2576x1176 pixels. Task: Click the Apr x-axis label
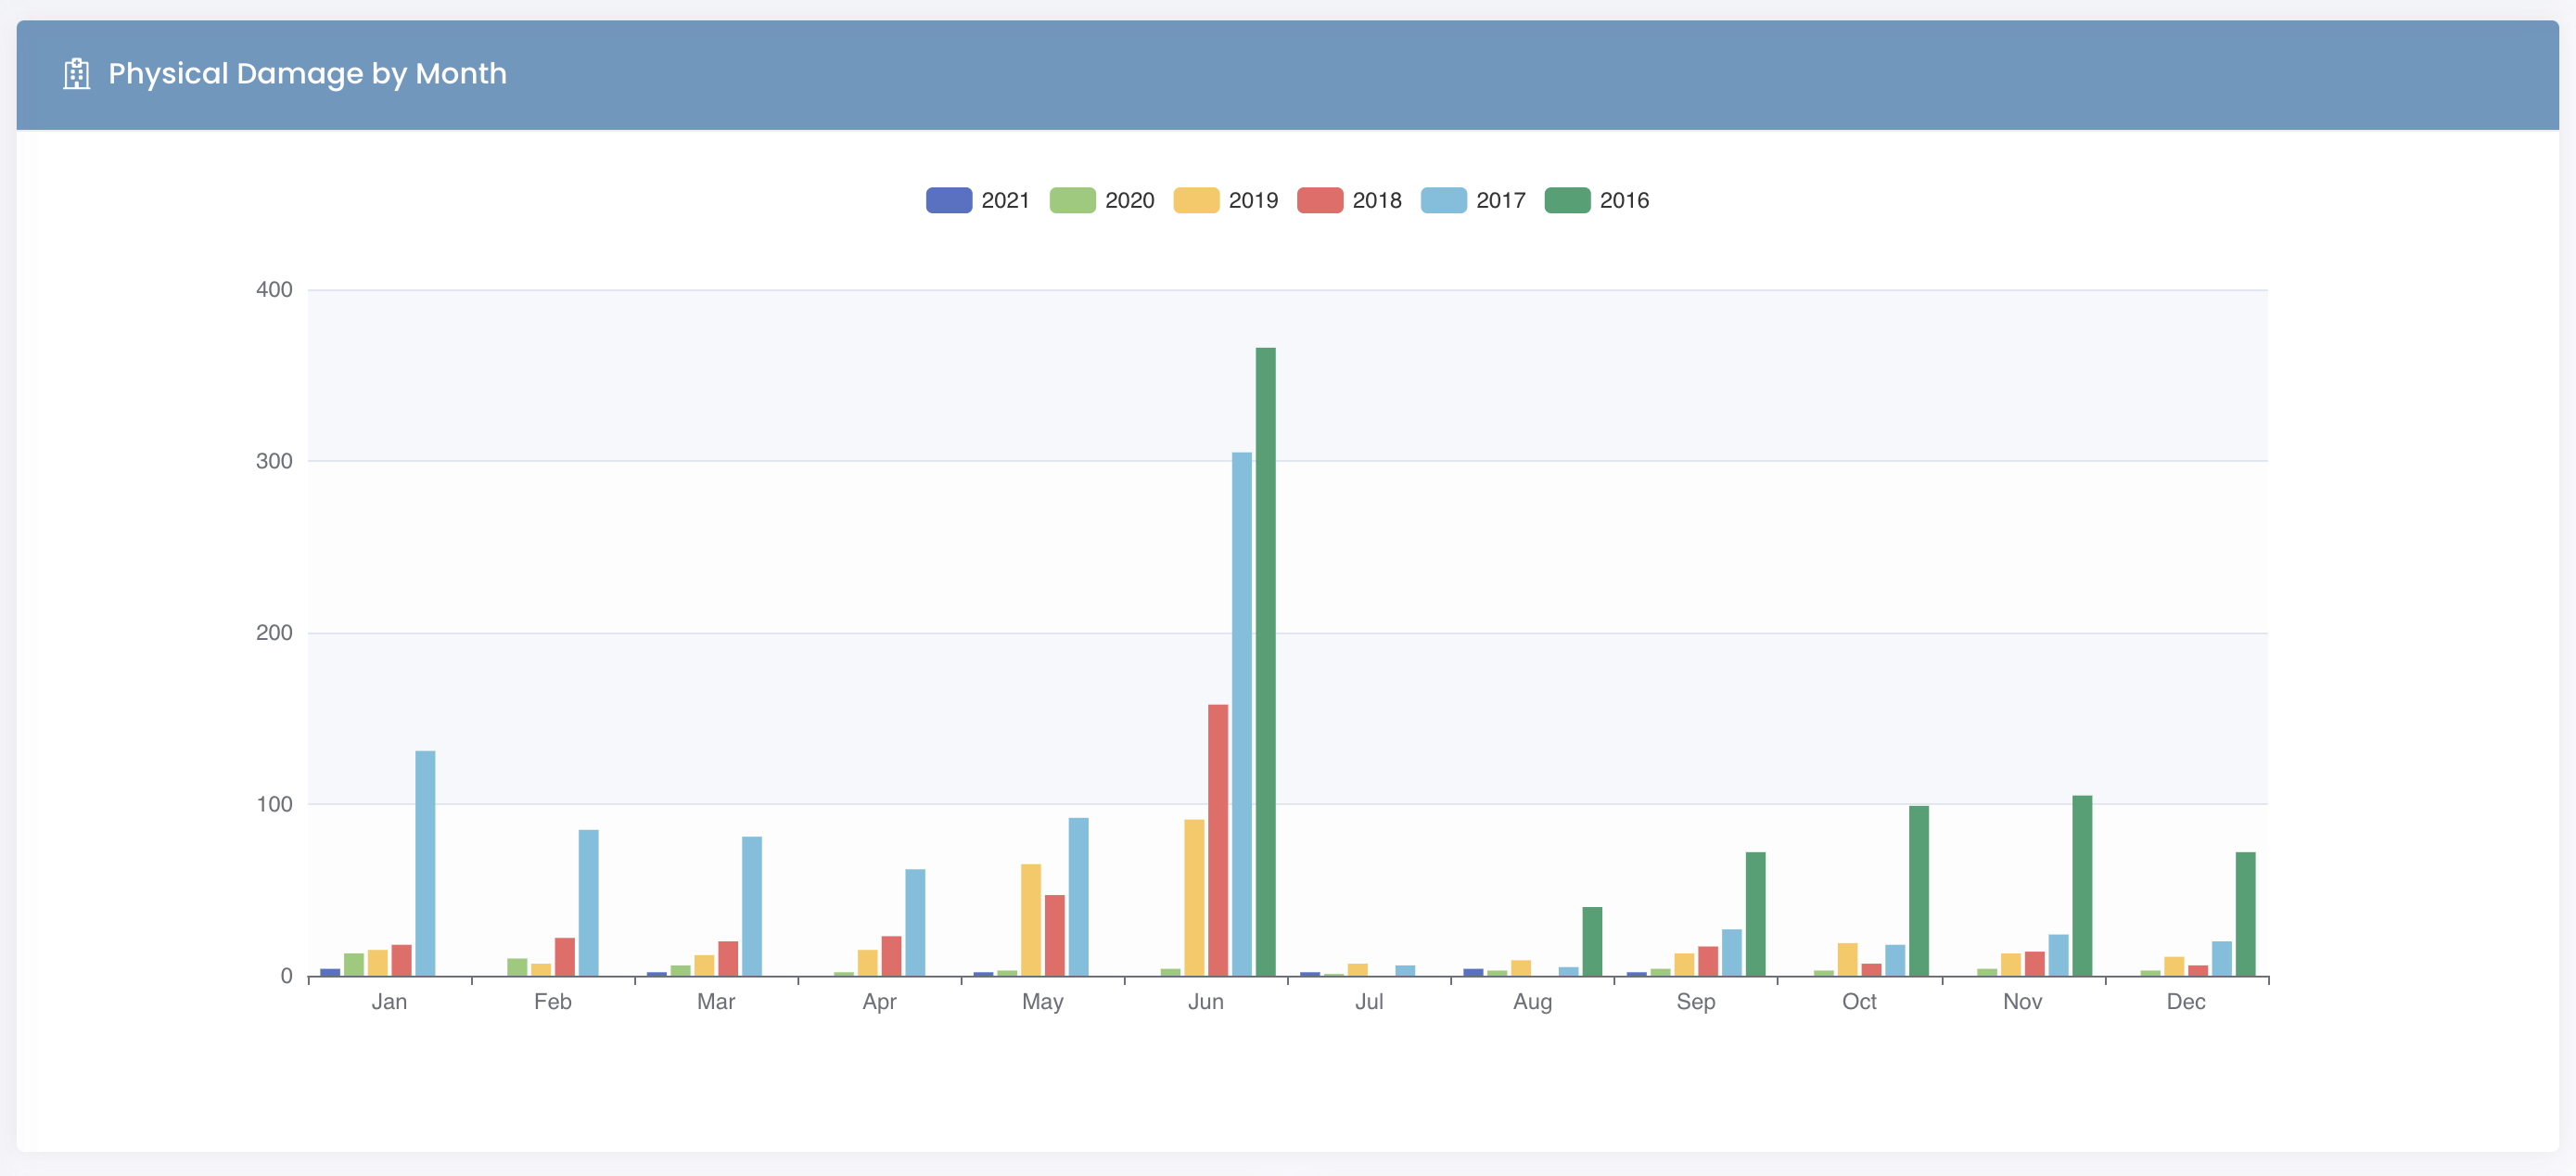879,1001
